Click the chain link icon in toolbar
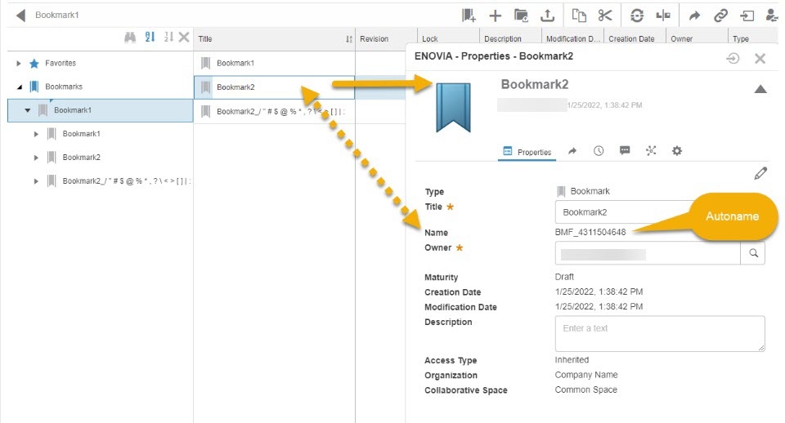The width and height of the screenshot is (785, 423). pyautogui.click(x=720, y=16)
